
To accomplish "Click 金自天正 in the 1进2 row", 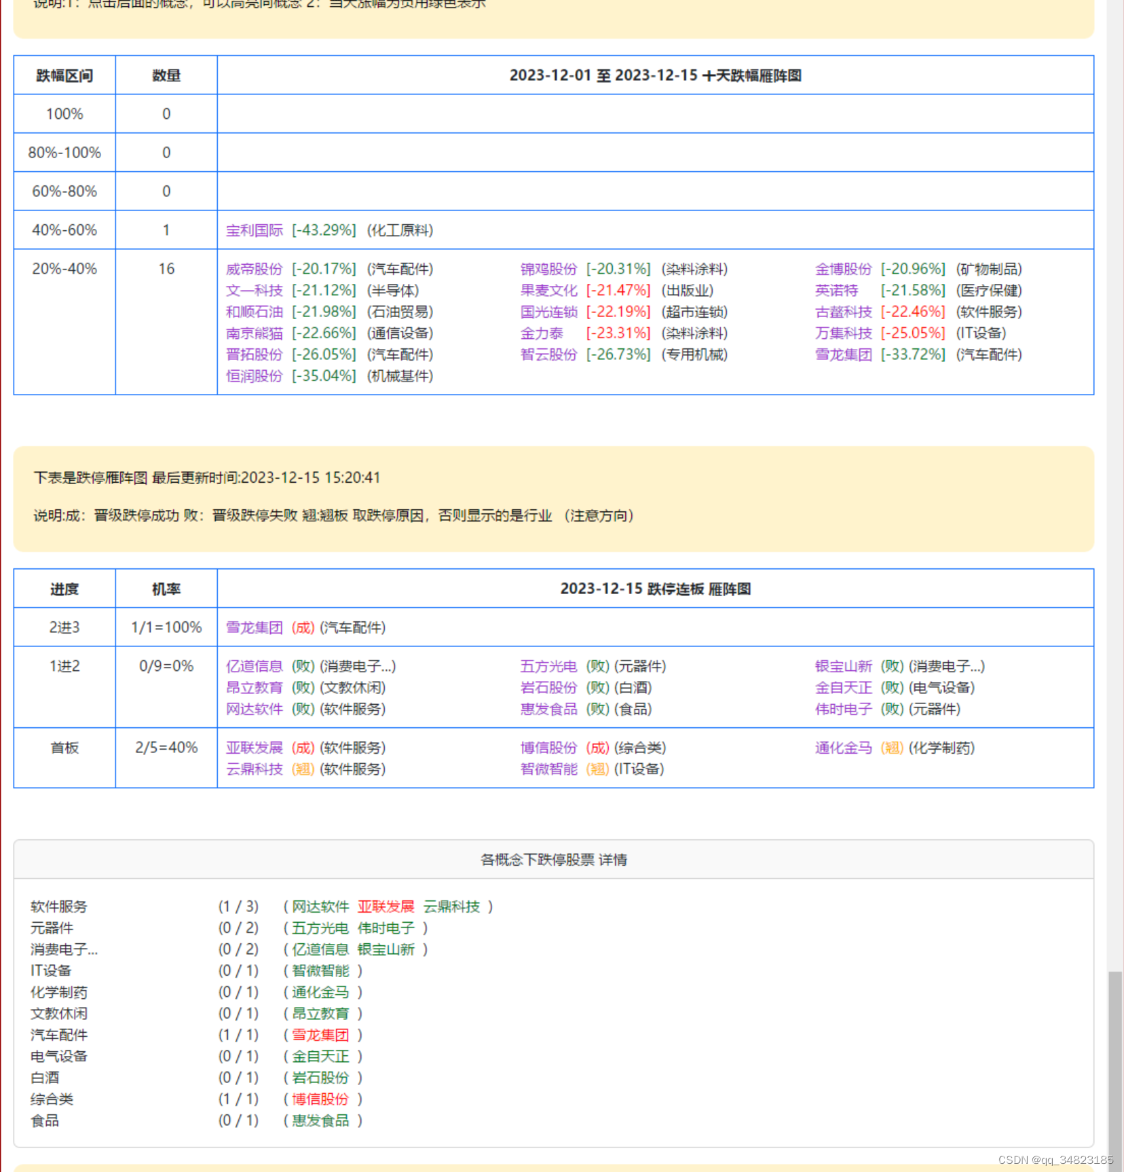I will pyautogui.click(x=843, y=688).
